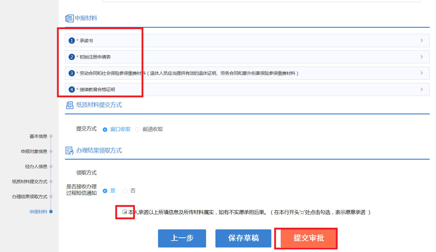
Task: Click the 基本信息 timeline dot
Action: 51,136
